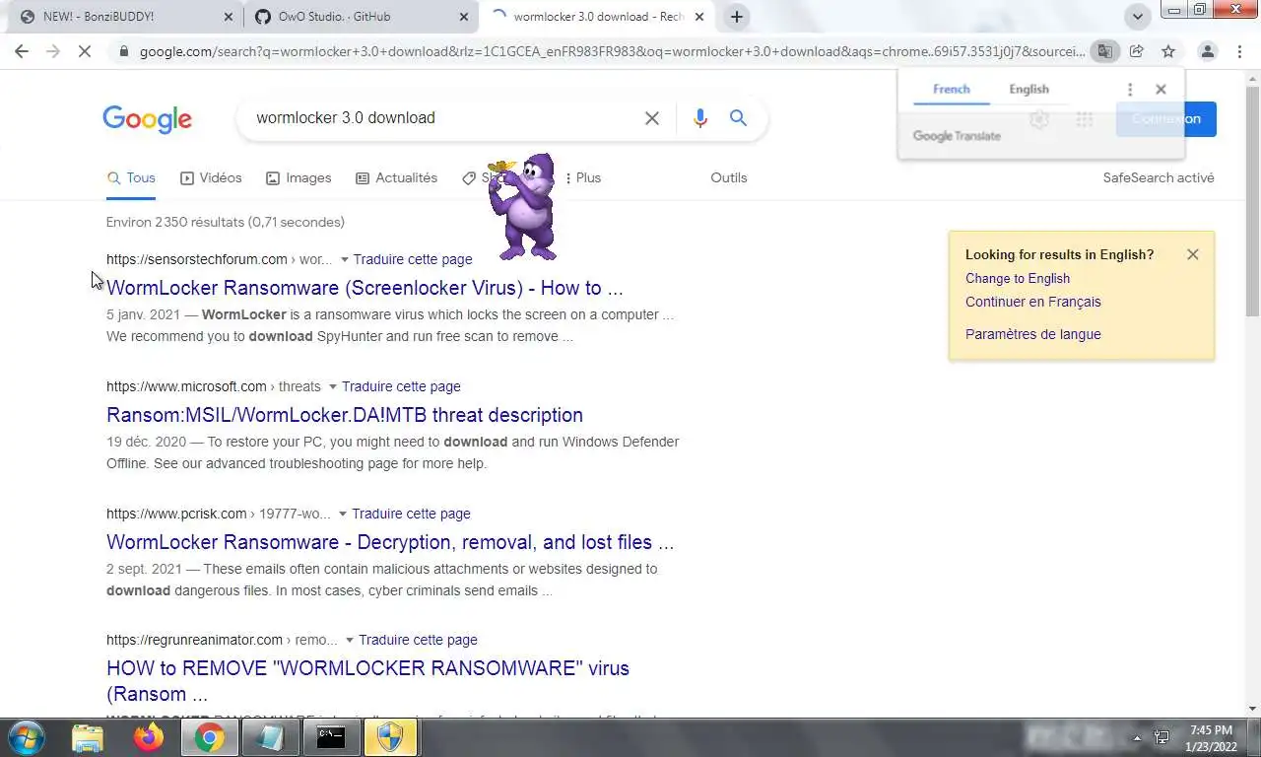Image resolution: width=1261 pixels, height=757 pixels.
Task: Open the tab search dropdown arrow
Action: [1138, 17]
